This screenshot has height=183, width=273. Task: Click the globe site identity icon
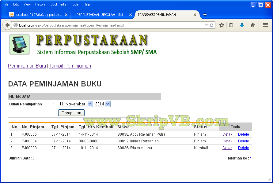point(16,25)
